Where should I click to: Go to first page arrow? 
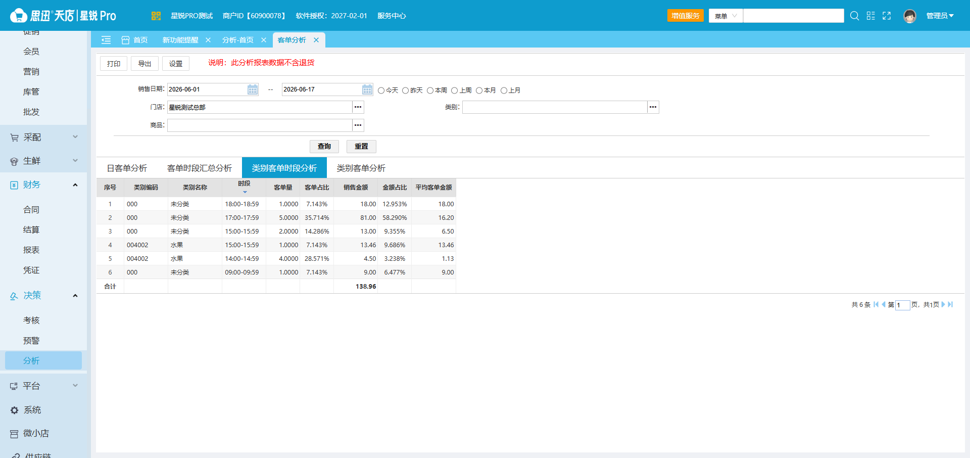click(876, 304)
